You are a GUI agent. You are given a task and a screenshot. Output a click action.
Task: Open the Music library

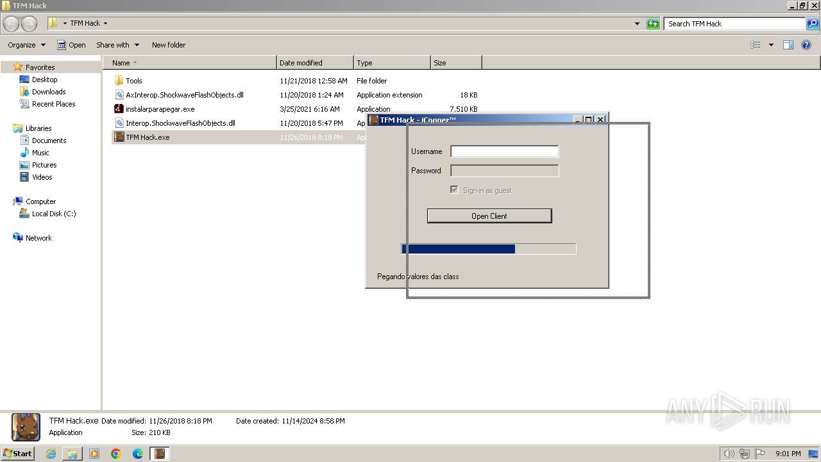point(40,153)
